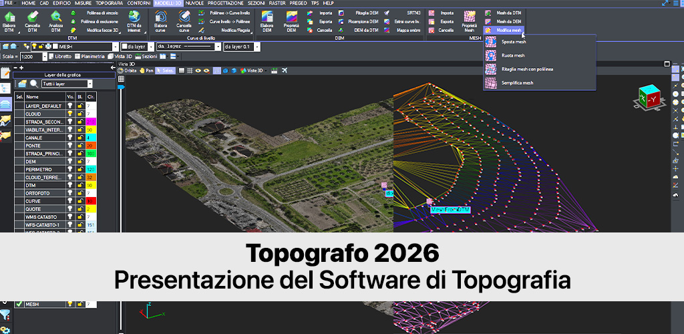Toggle visibility of CANALE layer
The height and width of the screenshot is (334, 684).
69,138
